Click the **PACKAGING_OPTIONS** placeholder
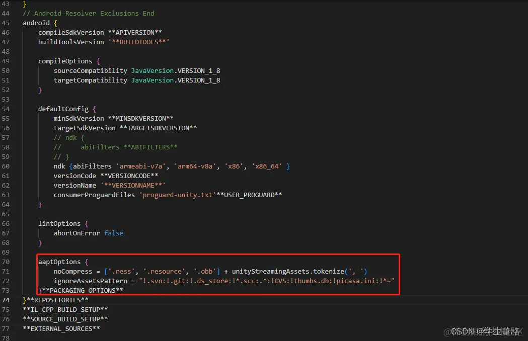 83,291
